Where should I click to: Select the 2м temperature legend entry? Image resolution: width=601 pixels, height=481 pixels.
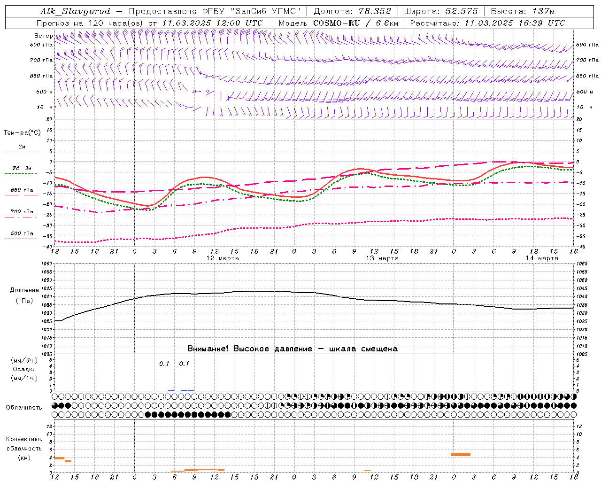(22, 147)
